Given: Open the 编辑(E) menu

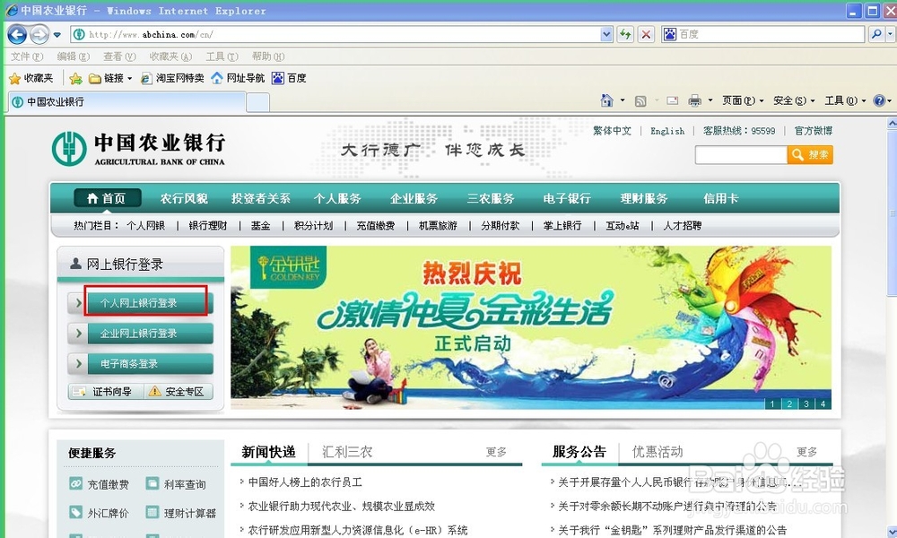Looking at the screenshot, I should click(74, 56).
